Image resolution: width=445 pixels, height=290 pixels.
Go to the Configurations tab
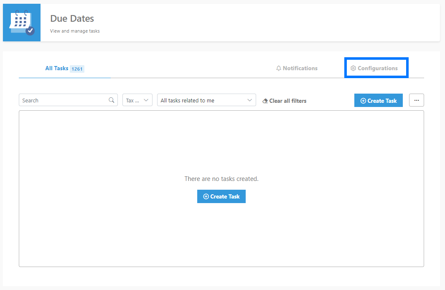click(x=377, y=69)
